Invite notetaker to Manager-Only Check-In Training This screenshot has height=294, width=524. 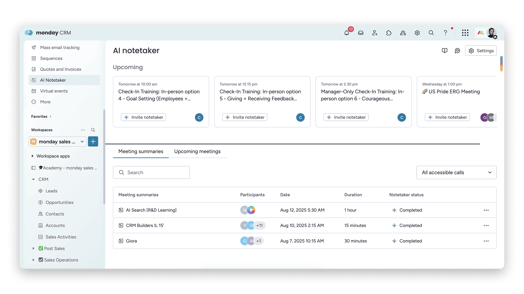346,117
